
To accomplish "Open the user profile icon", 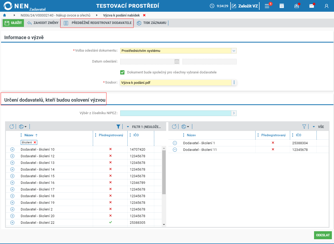I will pyautogui.click(x=327, y=6).
